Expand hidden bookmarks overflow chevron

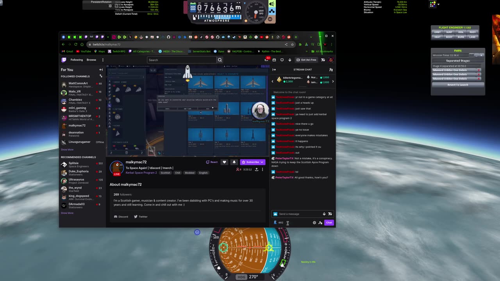tap(306, 51)
